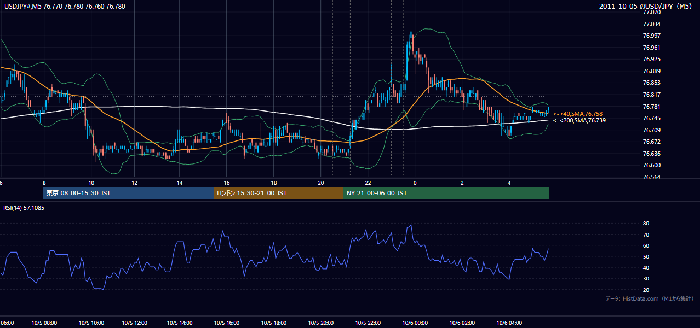Screen dimensions: 700x328
Task: Click the '10/5 16:00' bottom time label
Action: point(226,323)
